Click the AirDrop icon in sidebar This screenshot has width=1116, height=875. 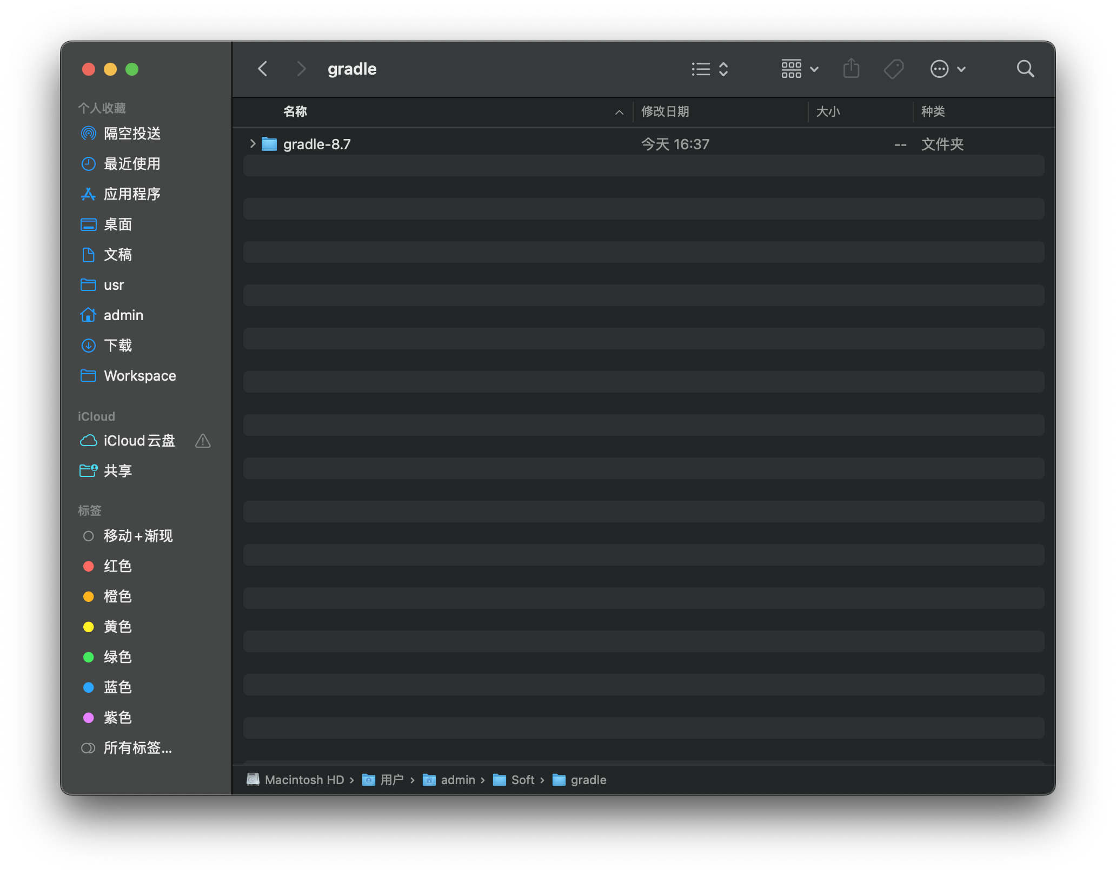coord(91,134)
